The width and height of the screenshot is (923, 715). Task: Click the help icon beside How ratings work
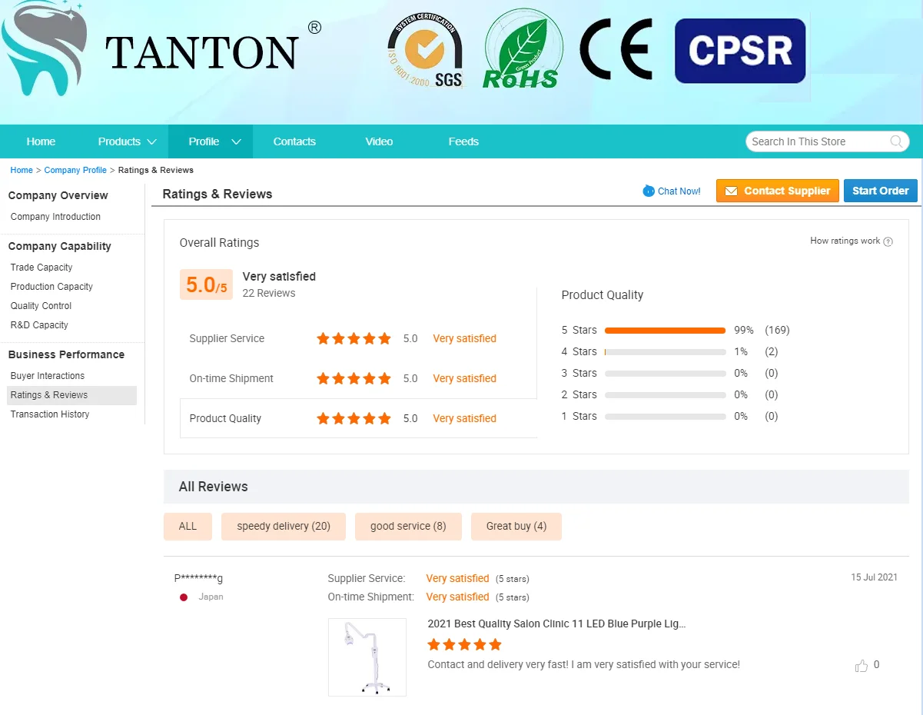coord(888,241)
